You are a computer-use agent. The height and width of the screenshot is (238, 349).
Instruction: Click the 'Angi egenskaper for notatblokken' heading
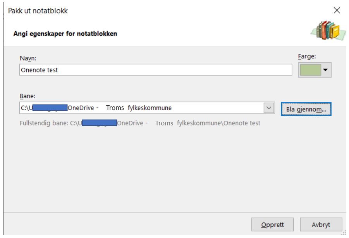(x=65, y=34)
